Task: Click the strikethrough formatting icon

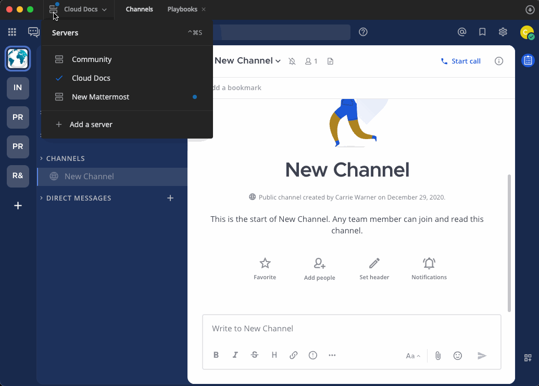Action: point(255,355)
